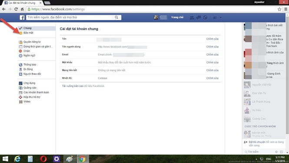Go to Trang chủ home link
Viewport: 289px width, 163px height.
(177, 17)
